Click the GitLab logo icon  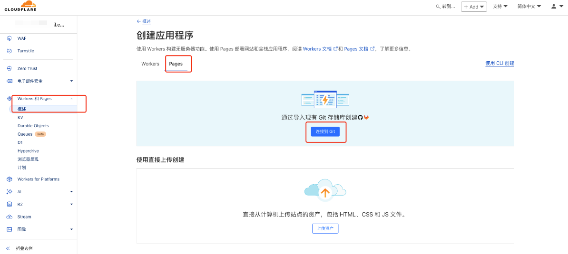(x=366, y=117)
